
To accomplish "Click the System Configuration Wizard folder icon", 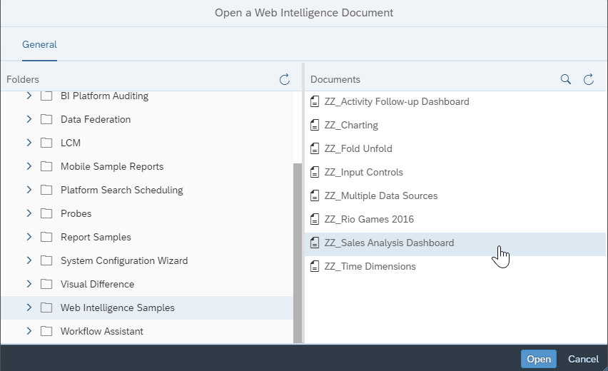I will (46, 261).
